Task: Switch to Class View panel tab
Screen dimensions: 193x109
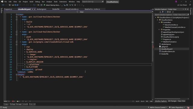Action: [x=181, y=101]
